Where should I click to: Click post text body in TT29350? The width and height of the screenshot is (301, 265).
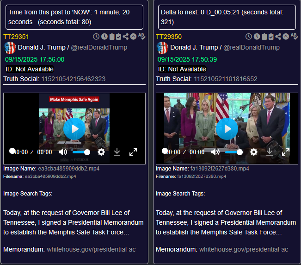(226, 222)
